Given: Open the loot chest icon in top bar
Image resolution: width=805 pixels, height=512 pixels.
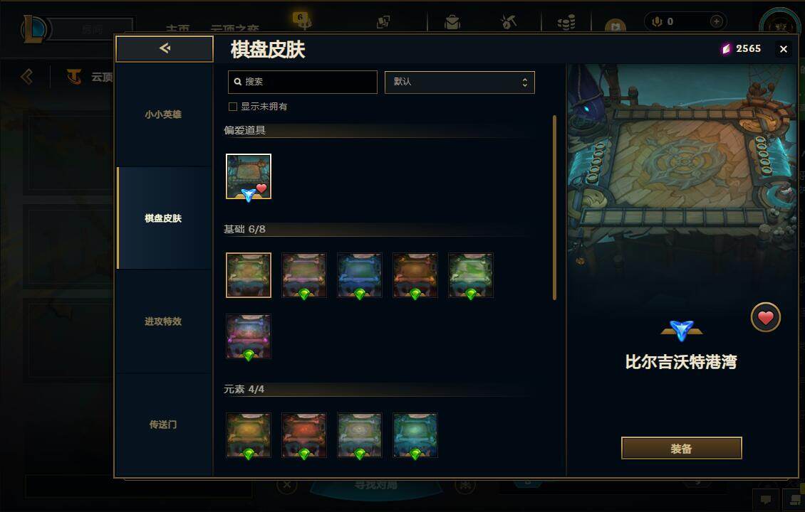Looking at the screenshot, I should [452, 22].
